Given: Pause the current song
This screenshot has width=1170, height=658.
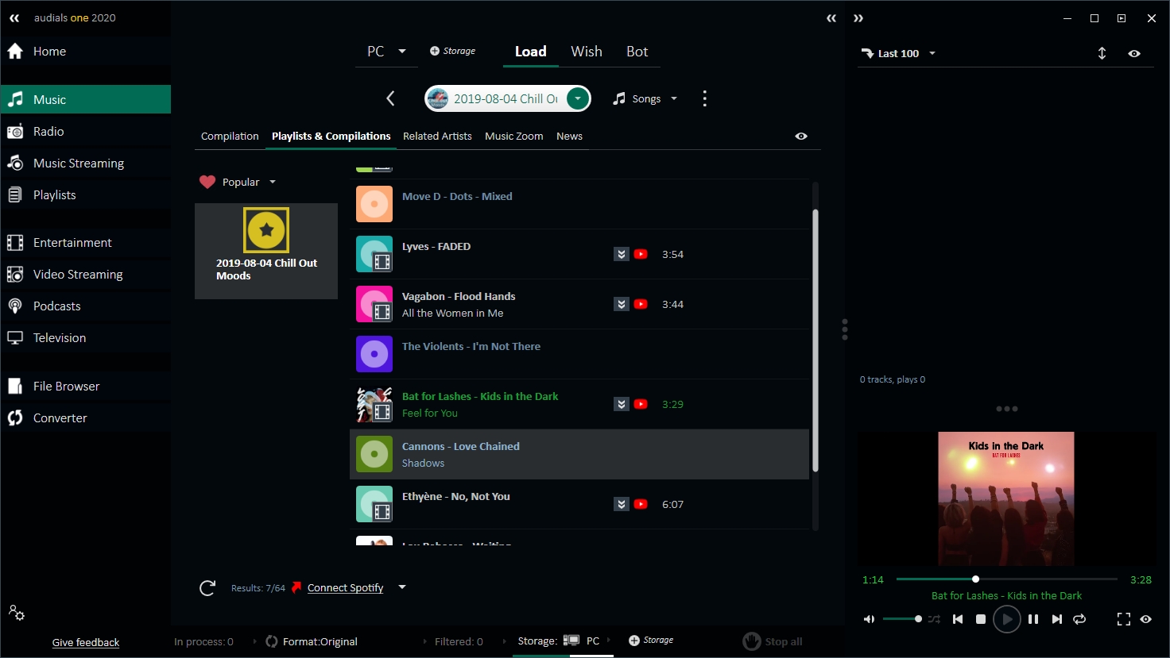Looking at the screenshot, I should (x=1033, y=619).
